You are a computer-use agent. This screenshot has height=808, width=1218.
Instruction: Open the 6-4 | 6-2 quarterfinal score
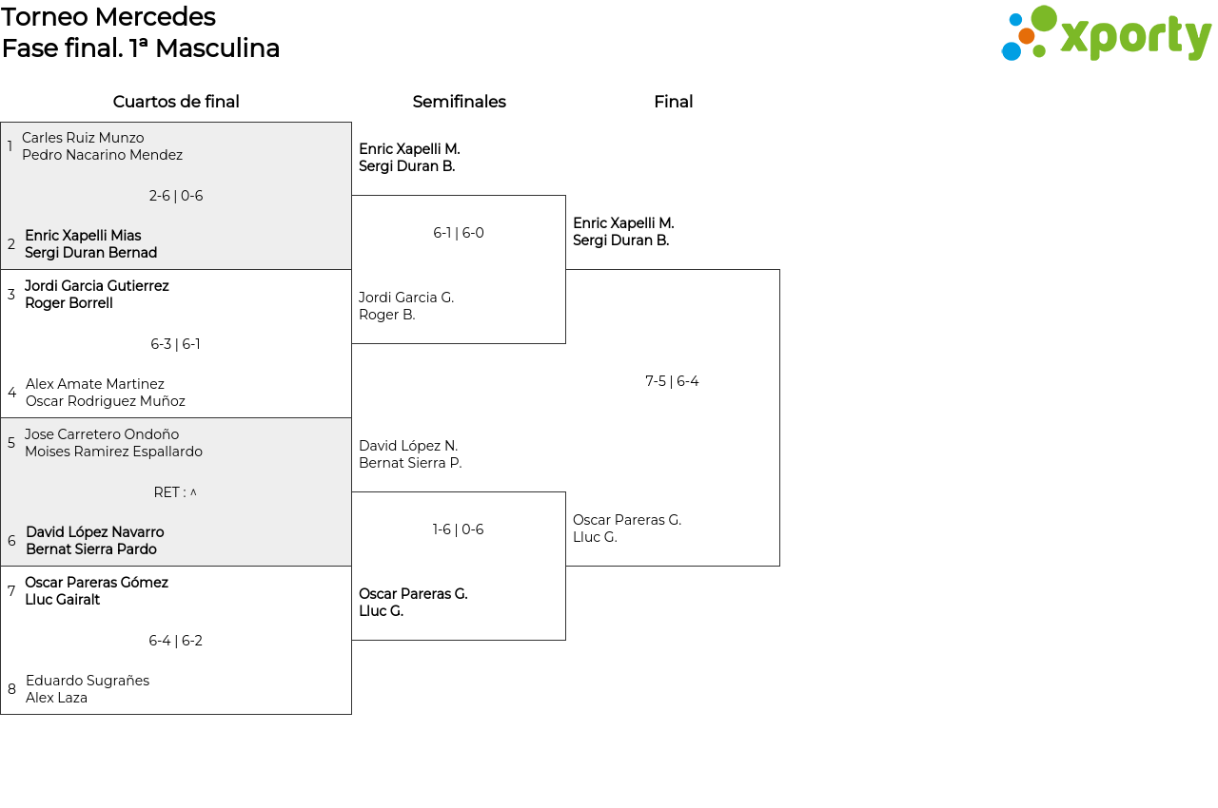(x=176, y=641)
